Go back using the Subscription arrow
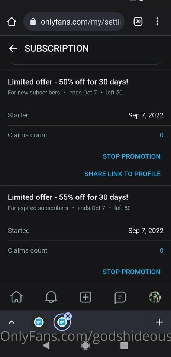 [13, 49]
